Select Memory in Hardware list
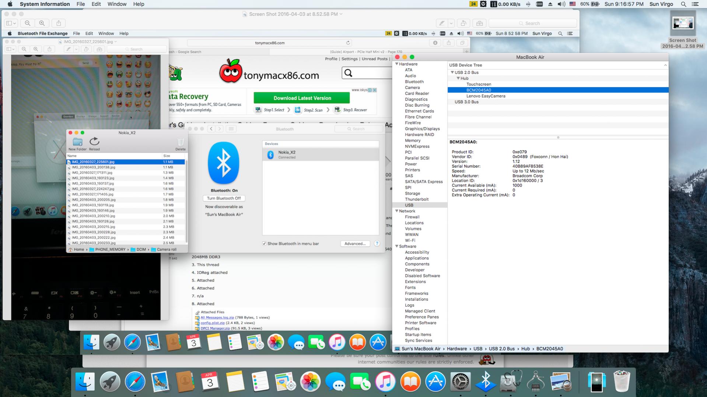707x397 pixels. click(x=413, y=141)
